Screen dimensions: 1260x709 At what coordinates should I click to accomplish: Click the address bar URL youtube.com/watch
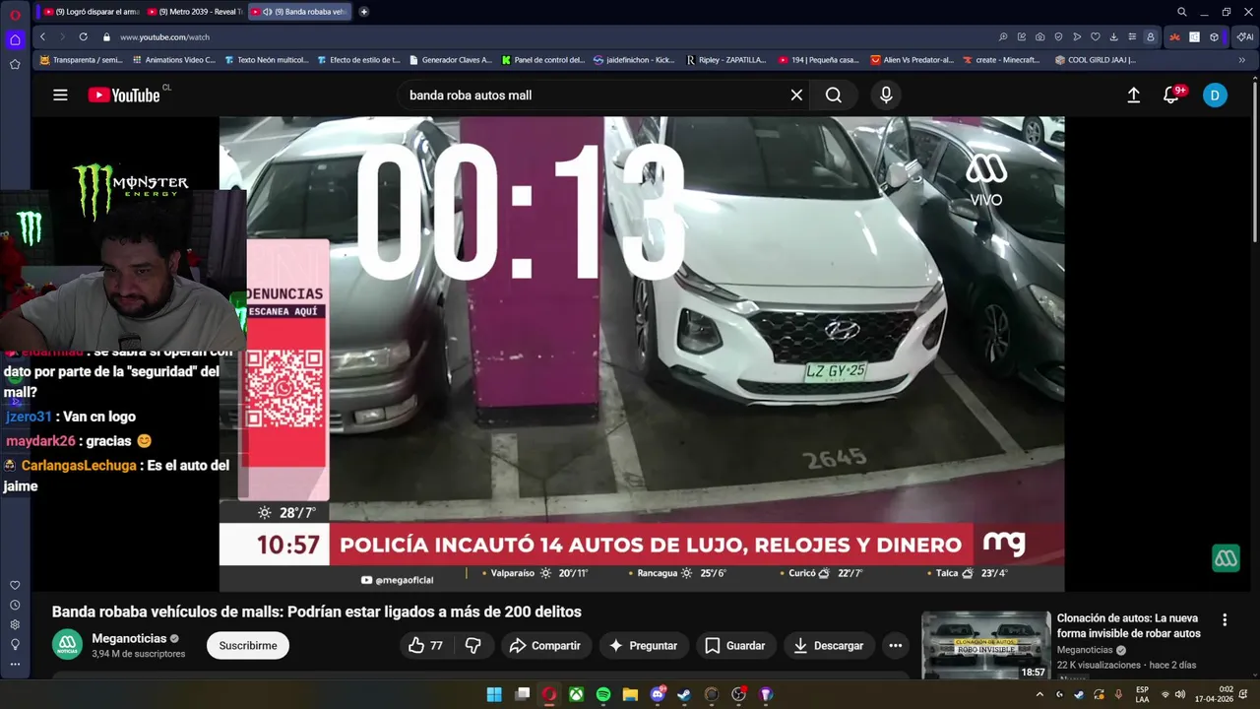(x=164, y=36)
